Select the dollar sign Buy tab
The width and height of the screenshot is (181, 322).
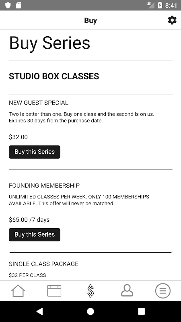point(90,291)
